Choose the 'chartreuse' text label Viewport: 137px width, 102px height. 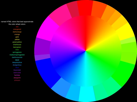17,45
